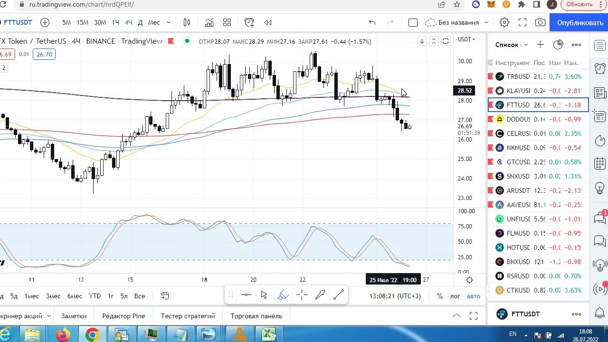Open watchlist three-dots menu
The width and height of the screenshot is (608, 342).
pos(576,45)
